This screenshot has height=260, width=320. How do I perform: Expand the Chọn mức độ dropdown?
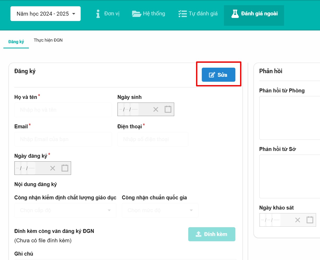pos(160,210)
